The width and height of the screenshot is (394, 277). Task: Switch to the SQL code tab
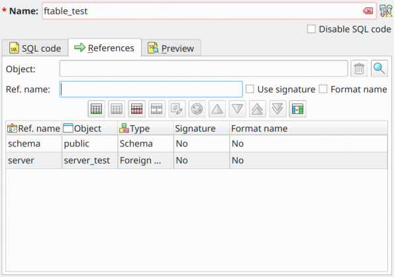coord(35,48)
